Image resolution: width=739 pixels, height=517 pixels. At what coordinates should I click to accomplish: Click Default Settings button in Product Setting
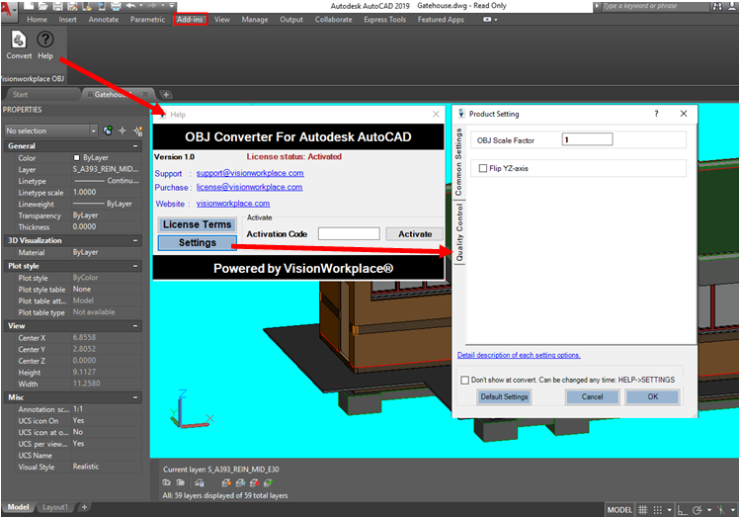(x=504, y=396)
